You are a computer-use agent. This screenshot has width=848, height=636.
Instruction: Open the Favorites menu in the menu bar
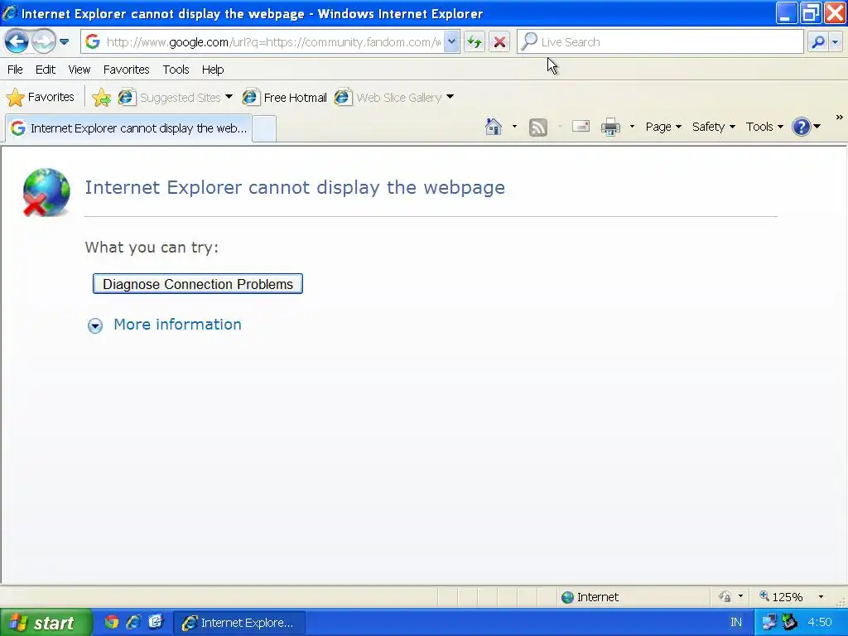[x=126, y=70]
